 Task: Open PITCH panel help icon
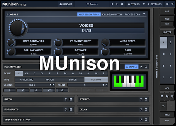(66, 99)
